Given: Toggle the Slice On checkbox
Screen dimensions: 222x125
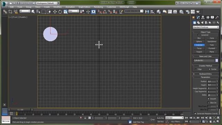Looking at the screenshot, I should [208, 103].
